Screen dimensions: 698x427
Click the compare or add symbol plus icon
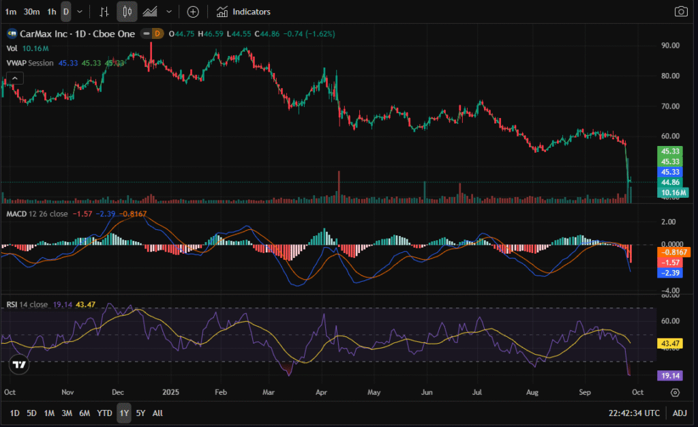click(193, 12)
